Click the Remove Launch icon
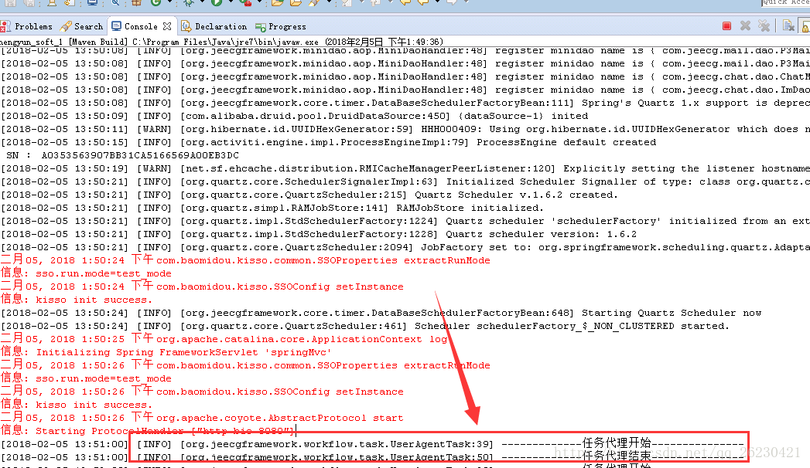 [x=746, y=26]
